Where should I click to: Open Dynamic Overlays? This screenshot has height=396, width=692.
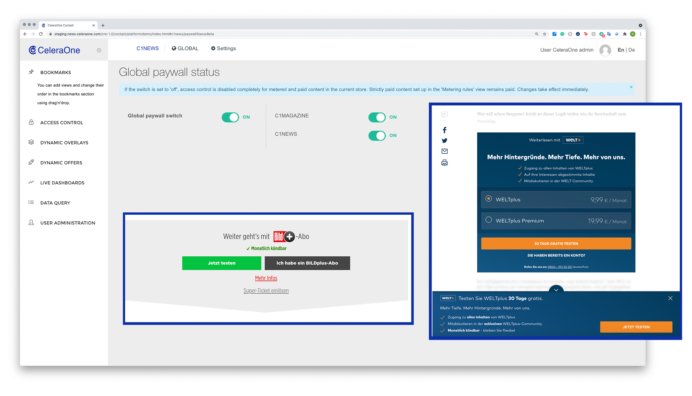pyautogui.click(x=64, y=142)
